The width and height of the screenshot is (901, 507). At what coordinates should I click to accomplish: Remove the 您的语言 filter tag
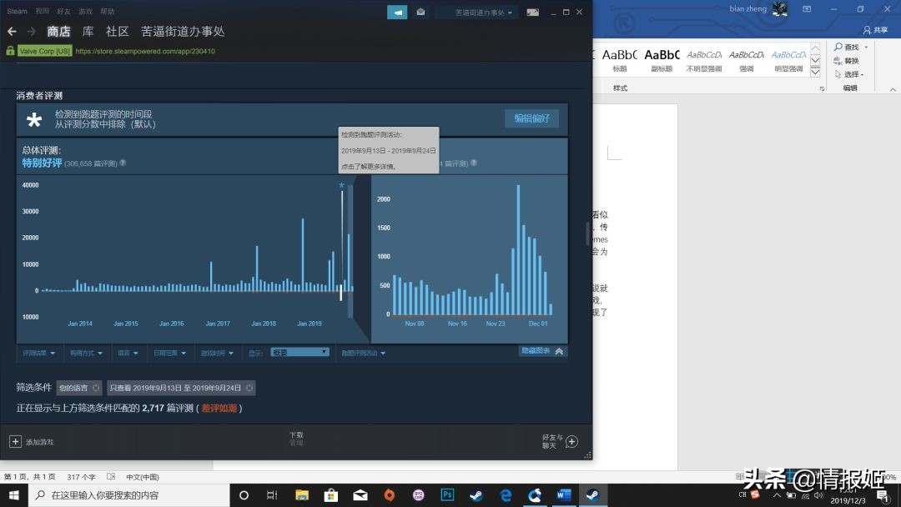point(96,388)
